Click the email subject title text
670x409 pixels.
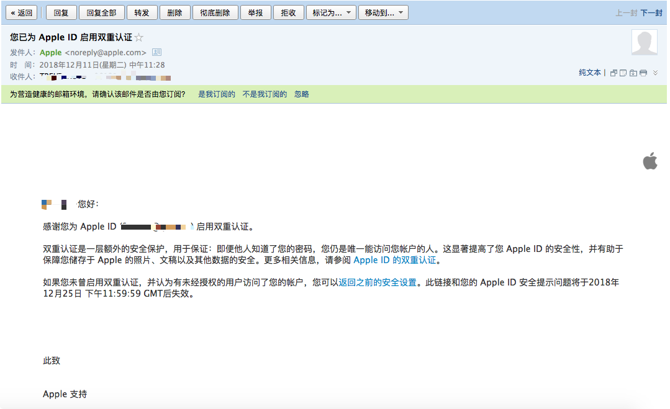click(71, 38)
